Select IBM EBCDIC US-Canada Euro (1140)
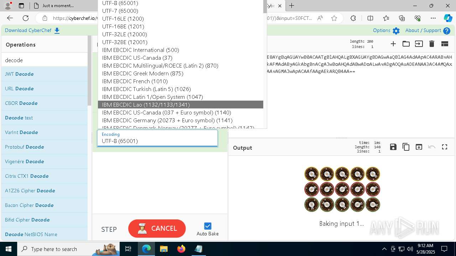 click(181, 112)
